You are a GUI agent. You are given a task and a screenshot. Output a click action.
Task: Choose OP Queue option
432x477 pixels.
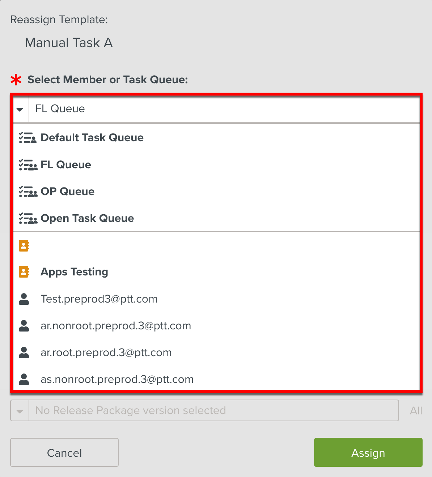(x=67, y=192)
